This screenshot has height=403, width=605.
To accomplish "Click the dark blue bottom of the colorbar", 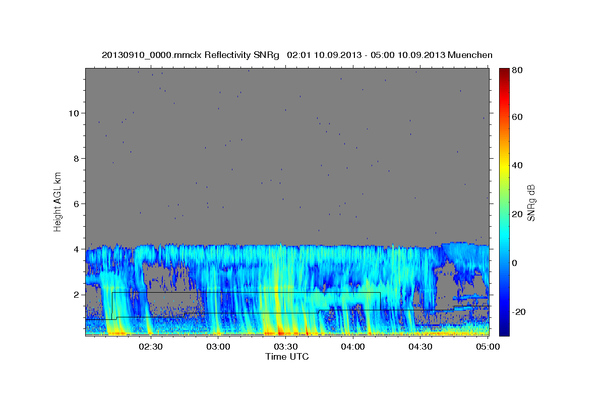I will [x=504, y=330].
